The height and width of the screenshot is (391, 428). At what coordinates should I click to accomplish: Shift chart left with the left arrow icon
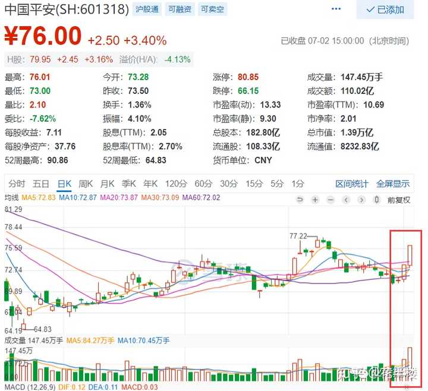pos(346,200)
